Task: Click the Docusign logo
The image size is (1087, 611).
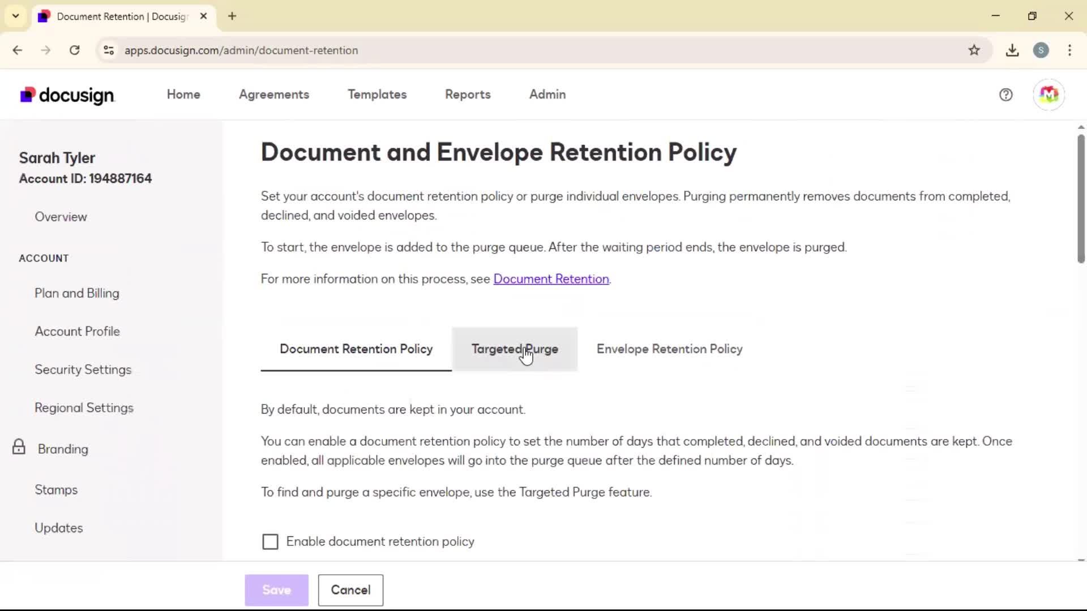Action: [x=67, y=95]
